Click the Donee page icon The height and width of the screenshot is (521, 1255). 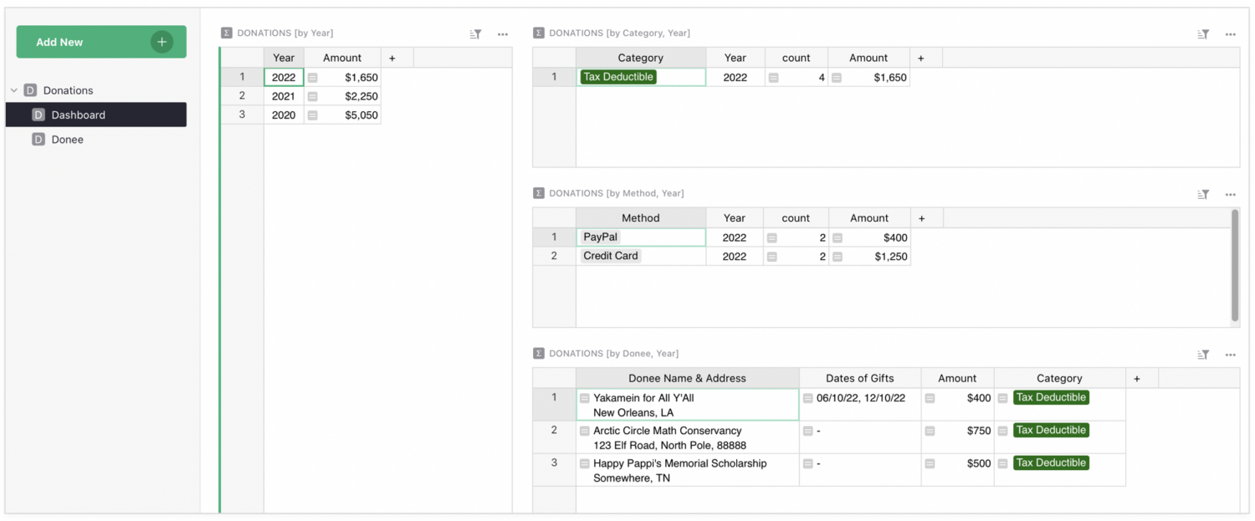[38, 140]
